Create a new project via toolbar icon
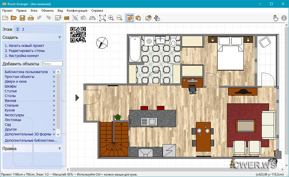 pos(5,18)
